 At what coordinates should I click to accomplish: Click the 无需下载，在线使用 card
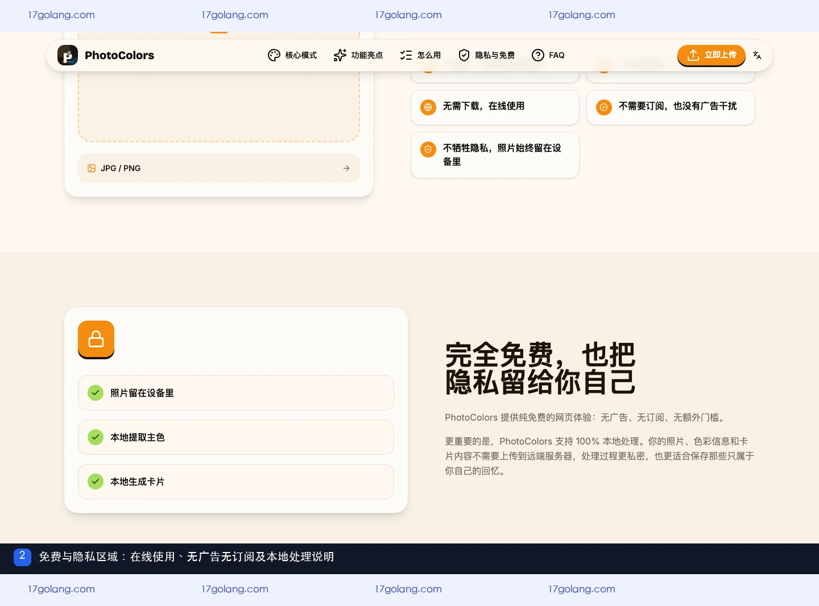click(x=495, y=107)
